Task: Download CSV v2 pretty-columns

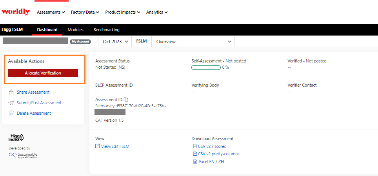Action: [x=219, y=154]
